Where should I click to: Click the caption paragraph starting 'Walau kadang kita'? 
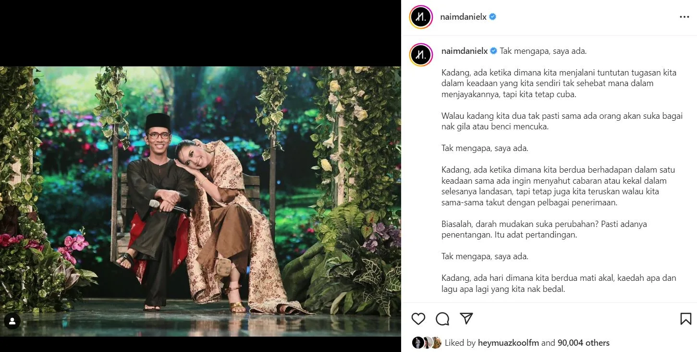coord(562,121)
